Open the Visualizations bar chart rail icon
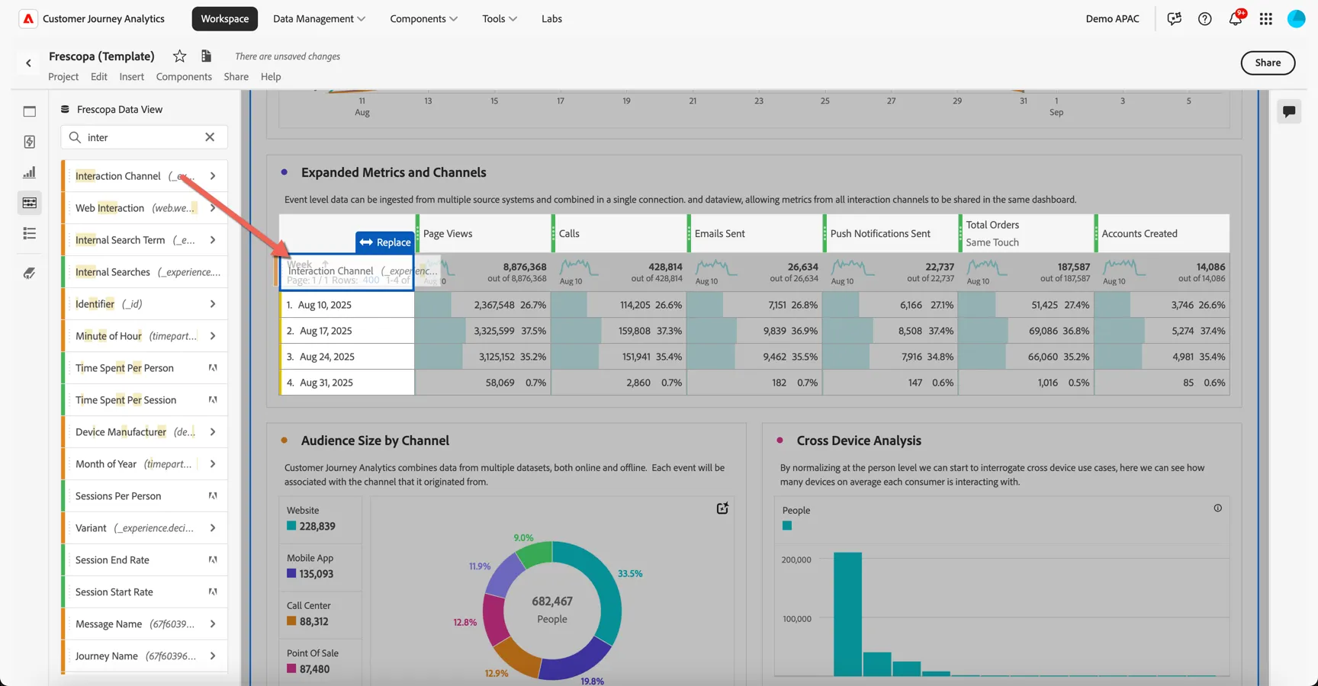The width and height of the screenshot is (1318, 686). click(30, 172)
